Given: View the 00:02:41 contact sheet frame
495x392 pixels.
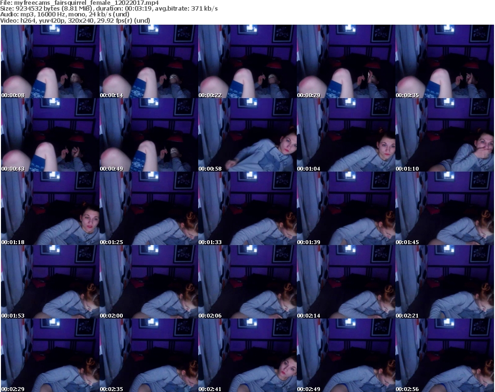Looking at the screenshot, I should 247,355.
